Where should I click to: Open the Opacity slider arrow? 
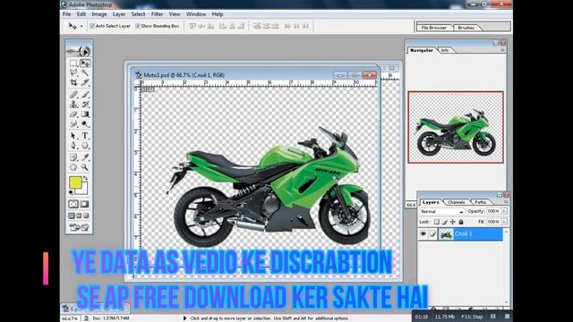coord(504,211)
